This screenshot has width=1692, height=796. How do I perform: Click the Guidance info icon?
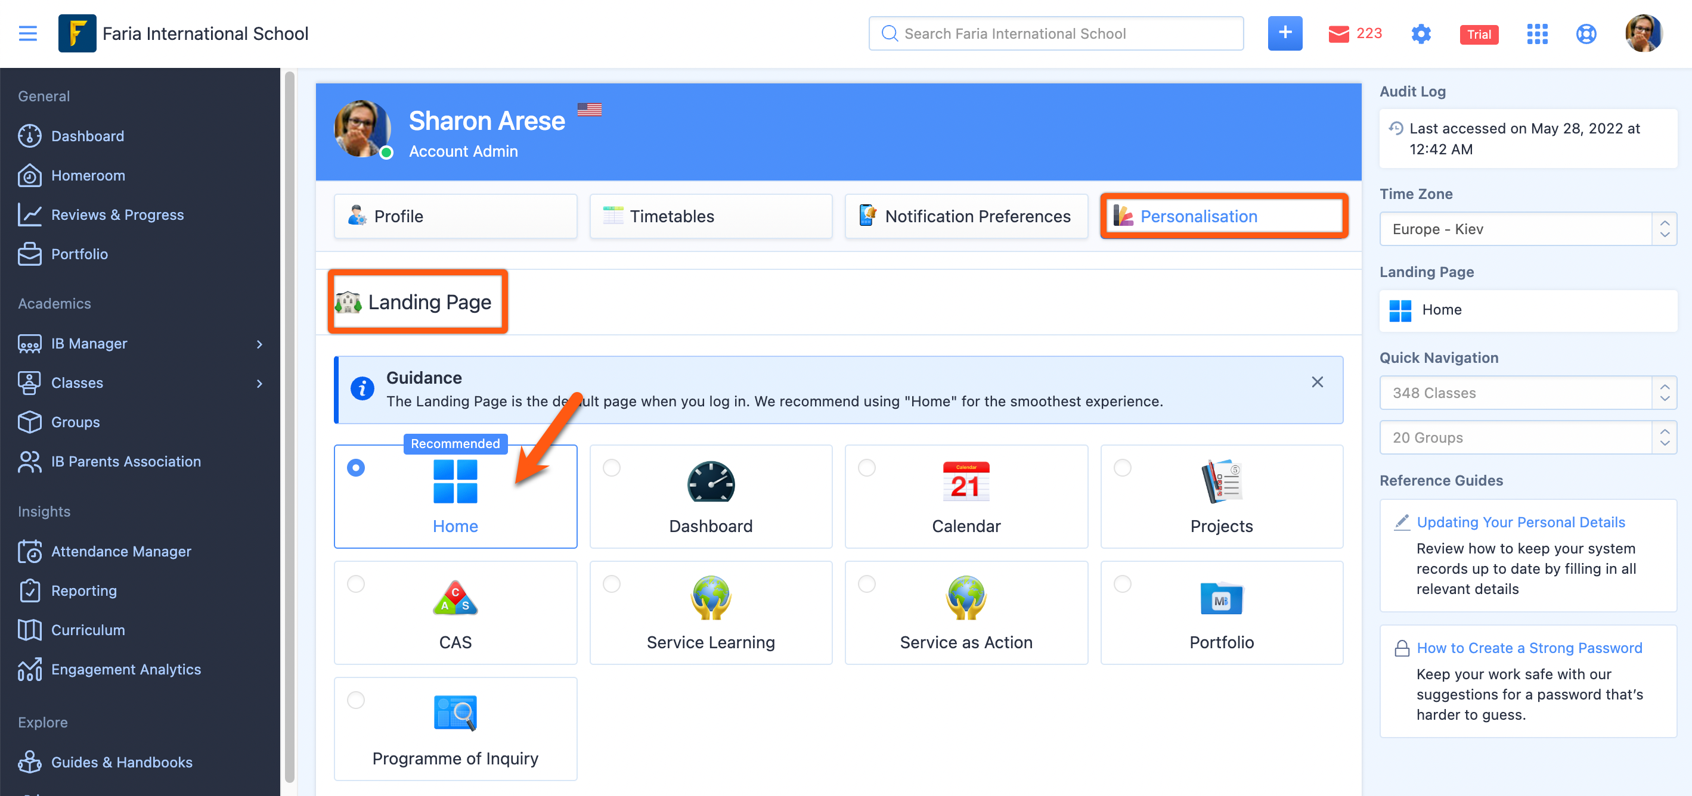[362, 388]
